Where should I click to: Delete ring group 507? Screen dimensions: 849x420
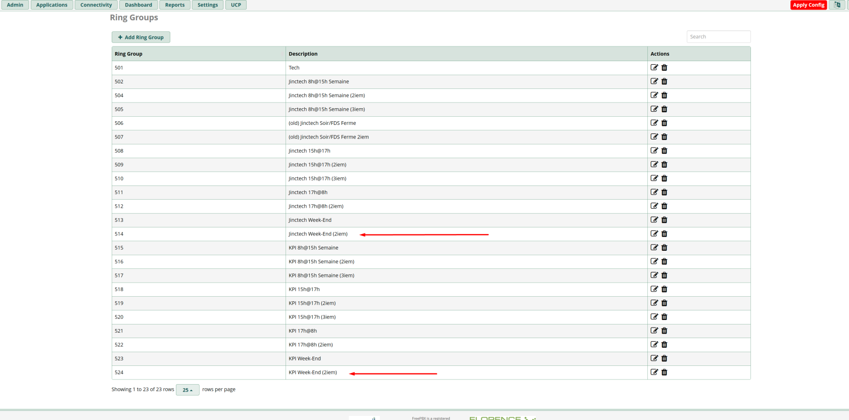[665, 136]
